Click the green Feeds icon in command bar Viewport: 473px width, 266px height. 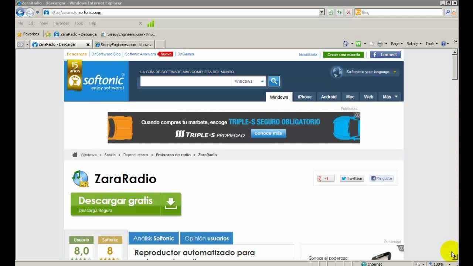pyautogui.click(x=358, y=44)
